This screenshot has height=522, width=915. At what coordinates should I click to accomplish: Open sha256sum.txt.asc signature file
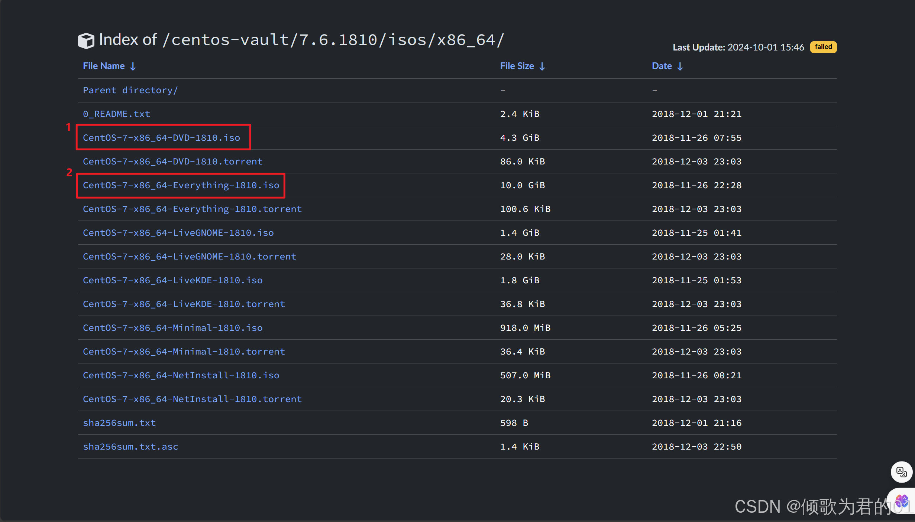click(x=130, y=447)
